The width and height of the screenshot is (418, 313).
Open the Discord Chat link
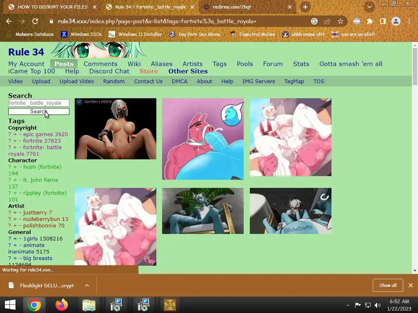[109, 71]
